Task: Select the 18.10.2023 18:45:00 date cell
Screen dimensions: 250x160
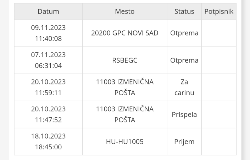Action: coord(48,142)
